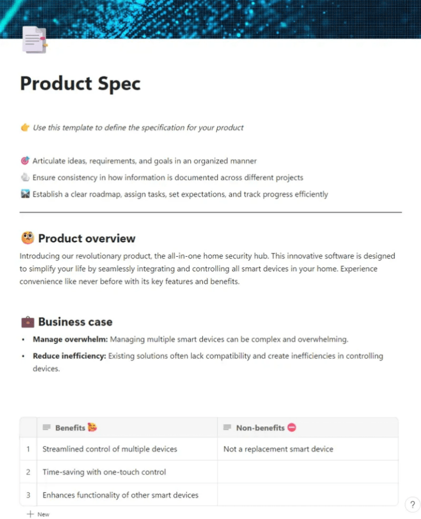This screenshot has width=421, height=519.
Task: Click the pointing finger emoji before the template note
Action: click(24, 127)
